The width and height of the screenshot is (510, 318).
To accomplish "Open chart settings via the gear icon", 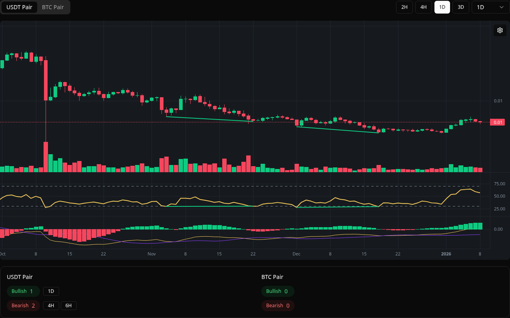I will (500, 30).
